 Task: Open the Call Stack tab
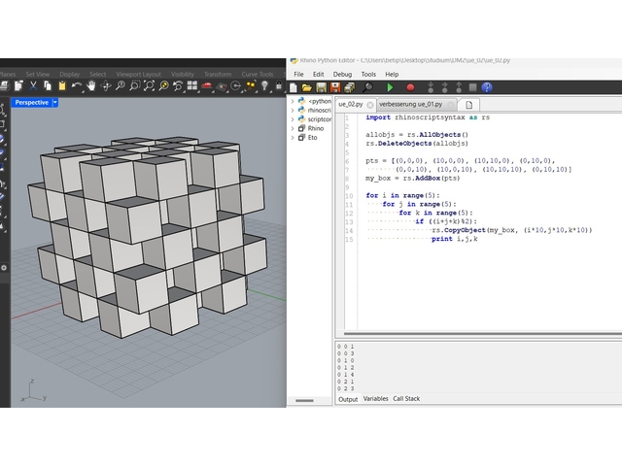point(406,399)
